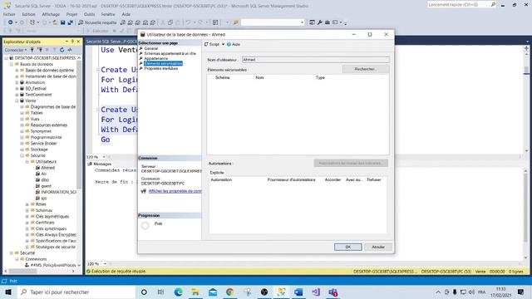The image size is (532, 299).
Task: Open File Explorer from the taskbar
Action: pyautogui.click(x=195, y=292)
